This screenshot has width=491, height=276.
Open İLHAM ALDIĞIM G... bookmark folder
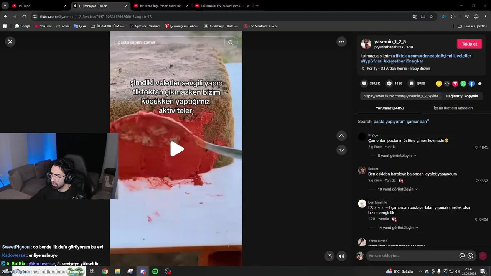coord(107,26)
